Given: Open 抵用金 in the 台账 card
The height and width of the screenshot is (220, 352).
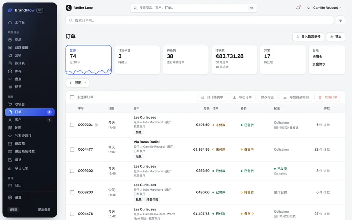Looking at the screenshot, I should (317, 57).
